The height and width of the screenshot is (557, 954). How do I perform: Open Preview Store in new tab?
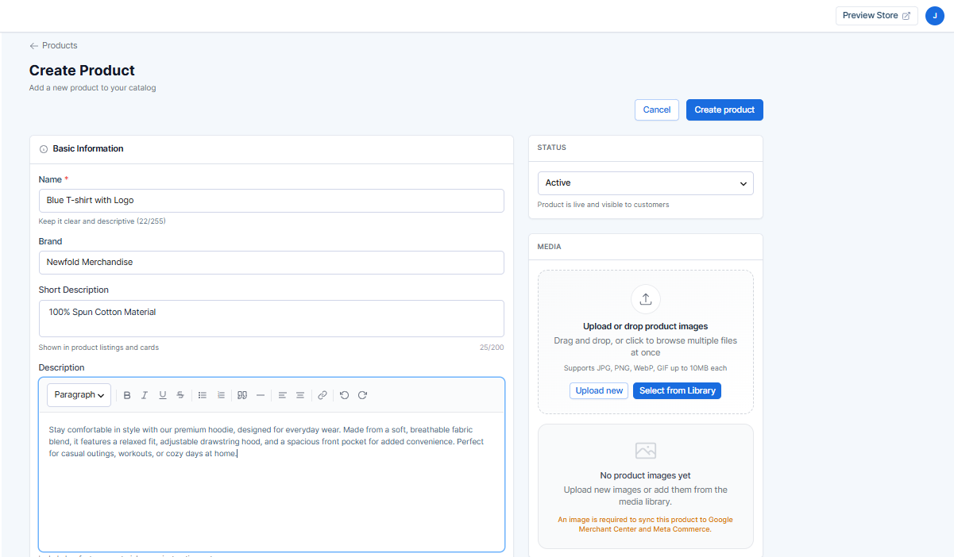876,16
